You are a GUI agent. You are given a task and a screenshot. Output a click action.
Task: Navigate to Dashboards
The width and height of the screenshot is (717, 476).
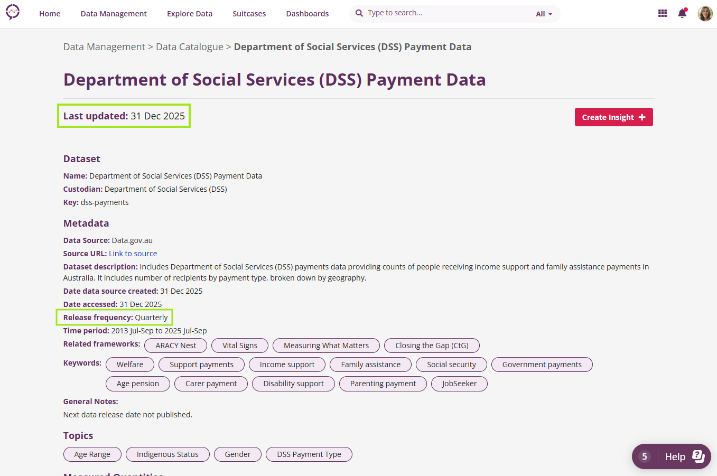[x=308, y=14]
